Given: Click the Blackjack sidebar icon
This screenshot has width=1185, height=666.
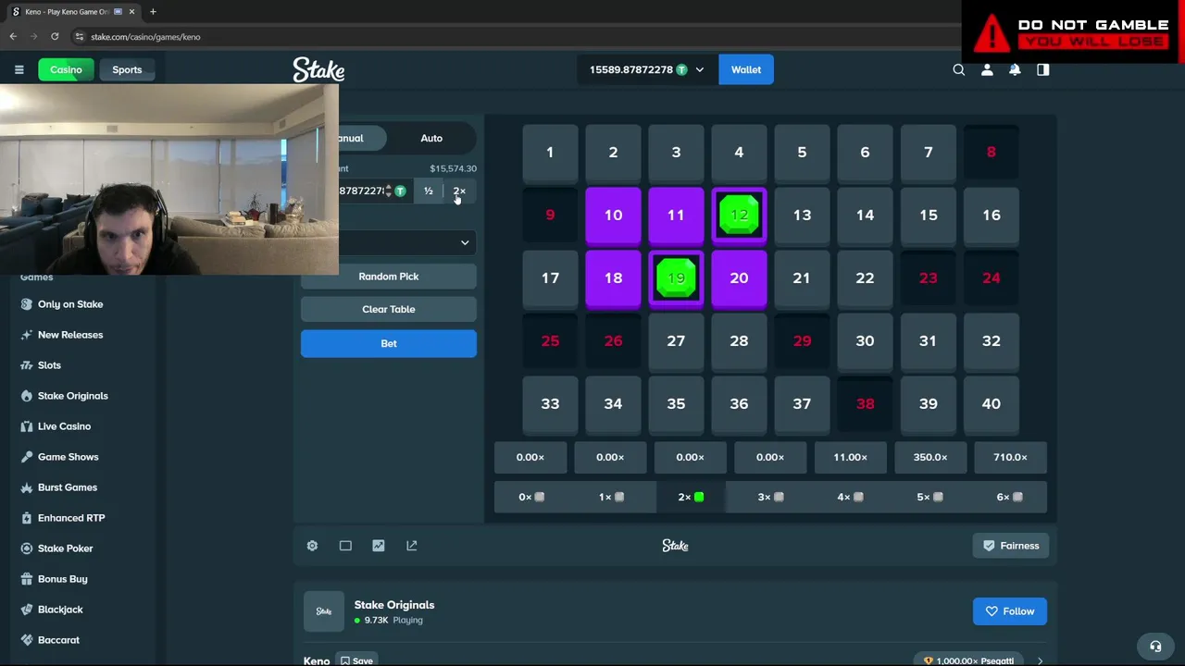Looking at the screenshot, I should coord(26,610).
